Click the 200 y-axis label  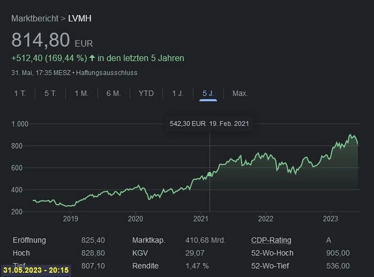click(17, 212)
